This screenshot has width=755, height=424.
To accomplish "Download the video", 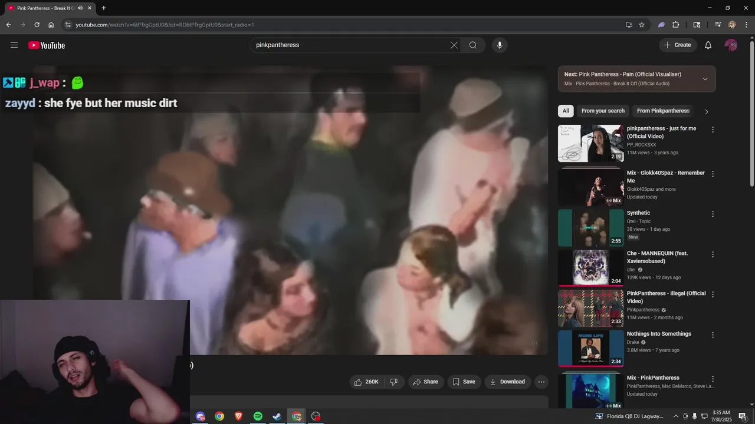I will pos(508,382).
